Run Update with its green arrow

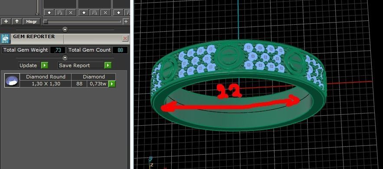pyautogui.click(x=44, y=65)
